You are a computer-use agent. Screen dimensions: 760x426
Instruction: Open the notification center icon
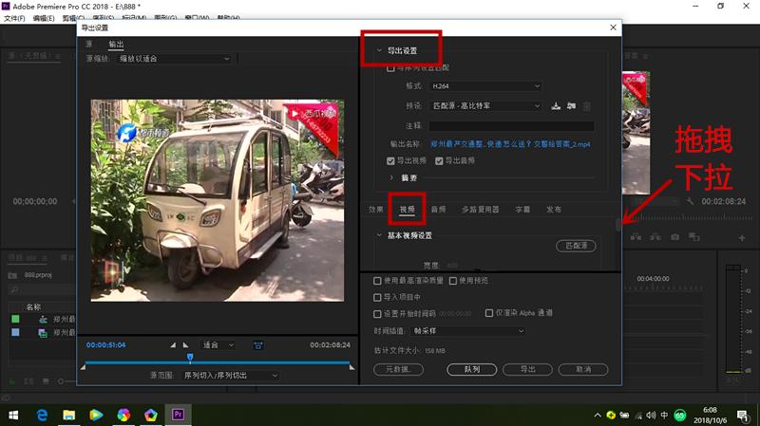(742, 416)
